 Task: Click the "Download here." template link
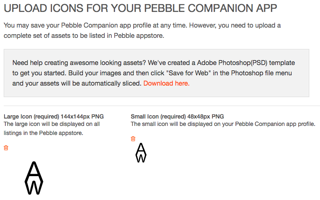[166, 83]
